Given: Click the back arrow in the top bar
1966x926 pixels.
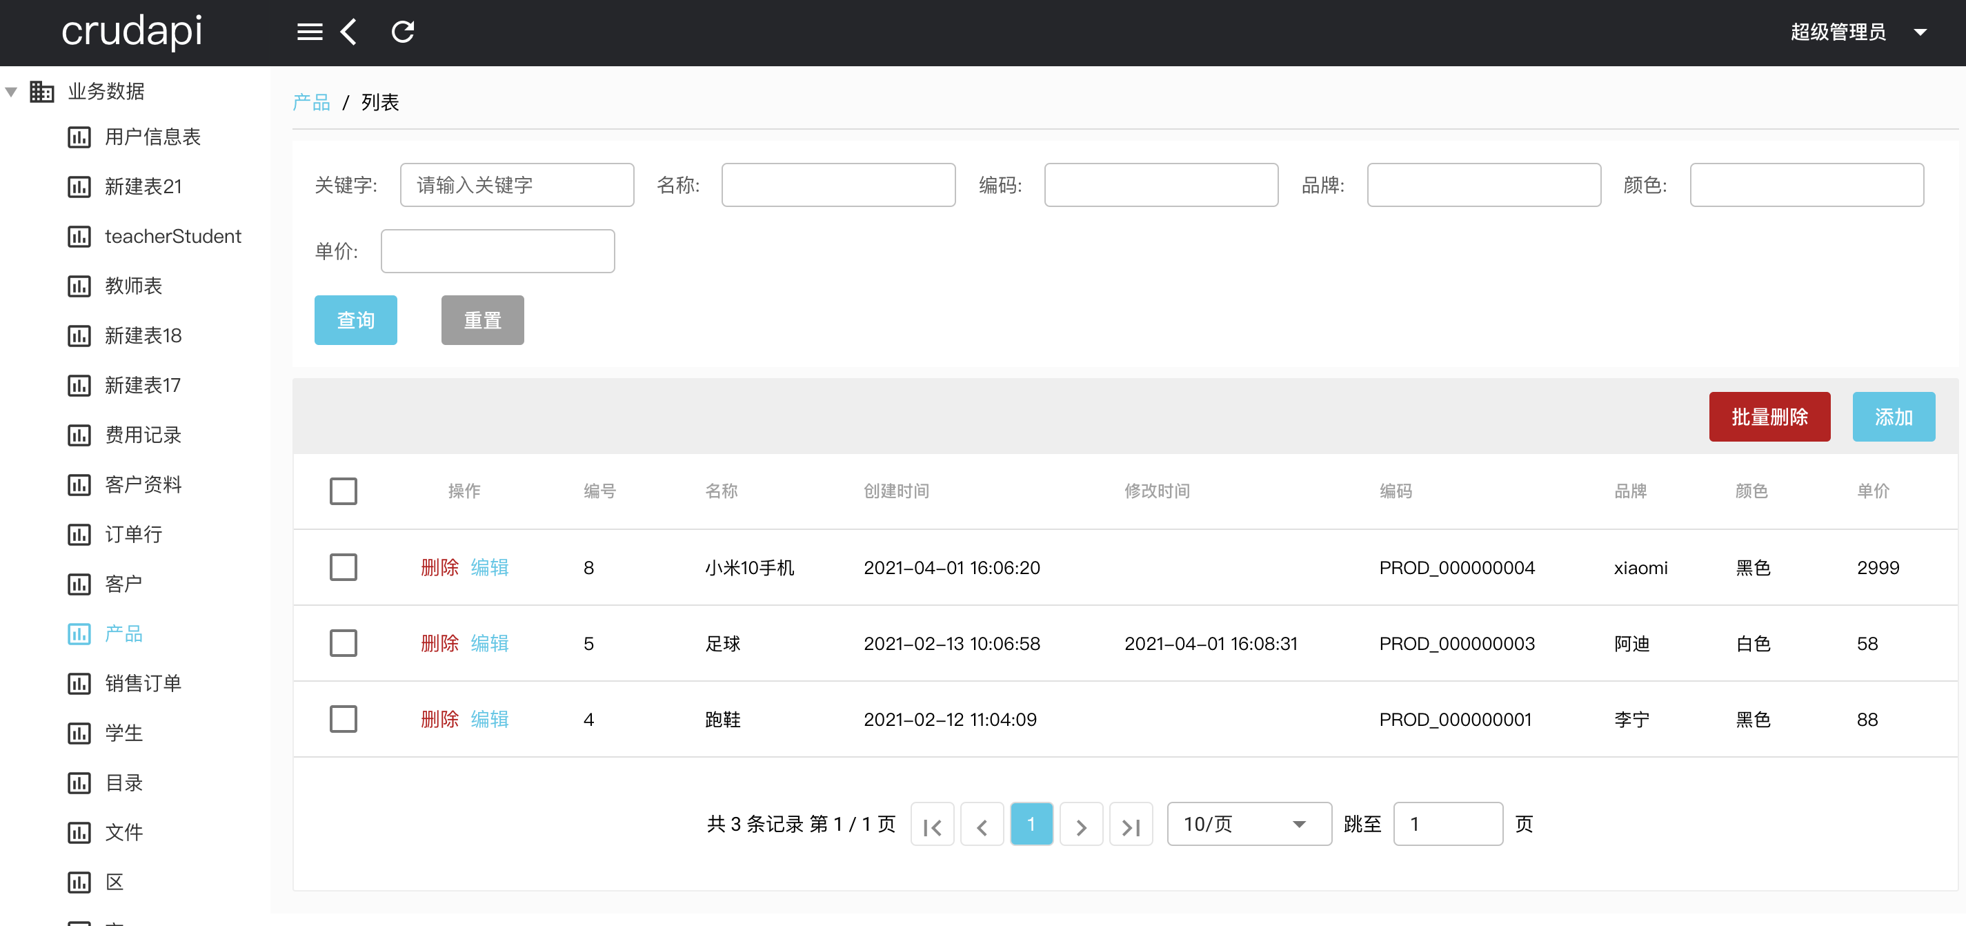Looking at the screenshot, I should pyautogui.click(x=349, y=31).
